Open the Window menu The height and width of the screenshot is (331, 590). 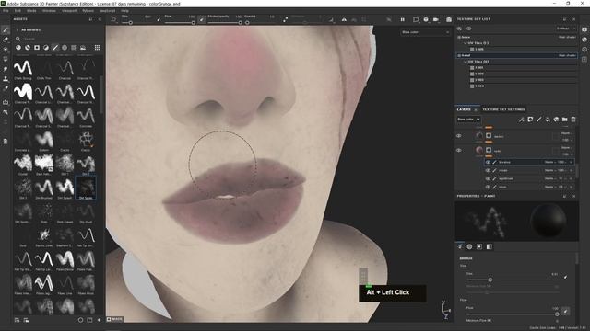pyautogui.click(x=49, y=11)
